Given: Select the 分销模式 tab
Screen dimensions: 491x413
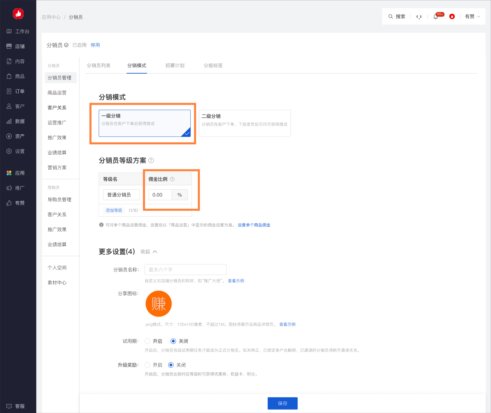Looking at the screenshot, I should (x=137, y=65).
